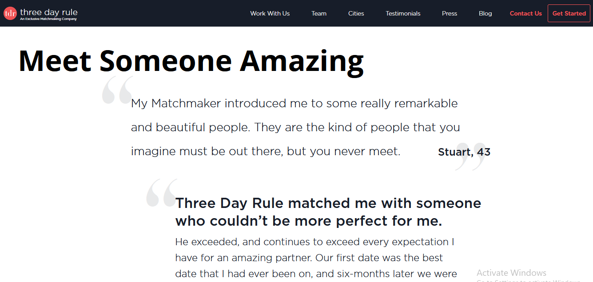Click the Contact Us link
This screenshot has width=593, height=282.
pos(526,13)
